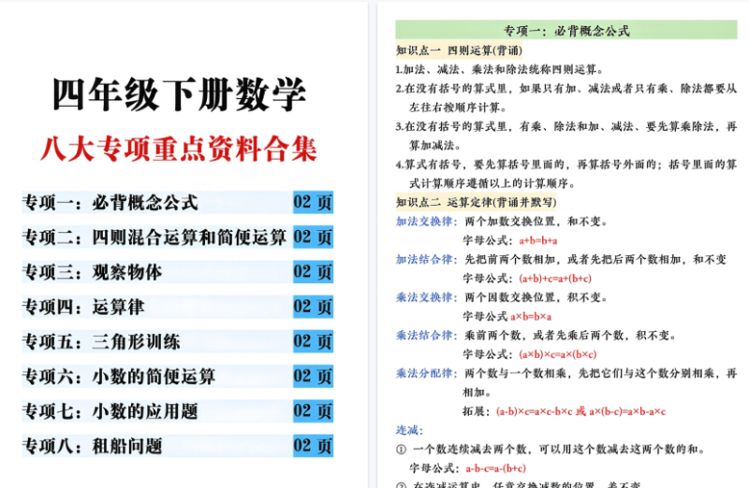
Task: Click the blue label 加法结合律
Action: pyautogui.click(x=426, y=260)
